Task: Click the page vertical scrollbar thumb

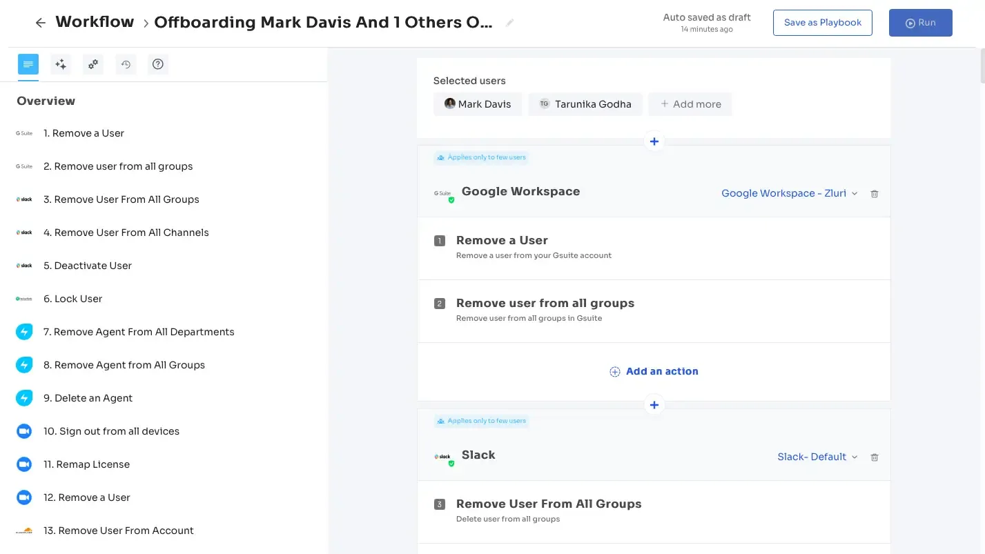Action: click(x=983, y=66)
